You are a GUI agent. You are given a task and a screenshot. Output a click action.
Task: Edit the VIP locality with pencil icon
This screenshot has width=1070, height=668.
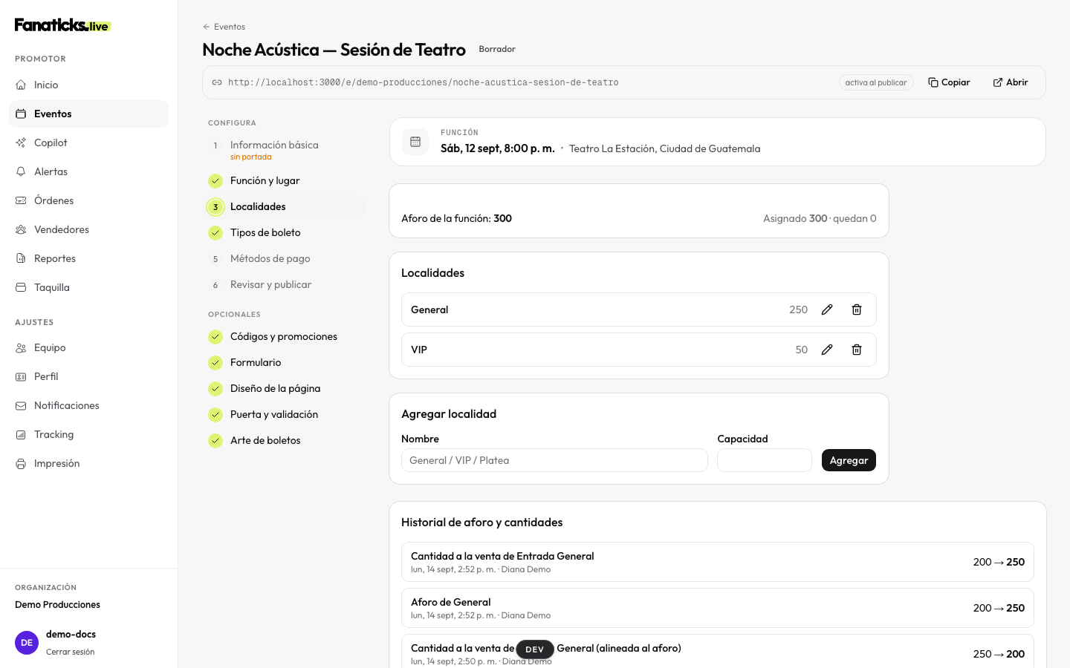[x=827, y=350]
